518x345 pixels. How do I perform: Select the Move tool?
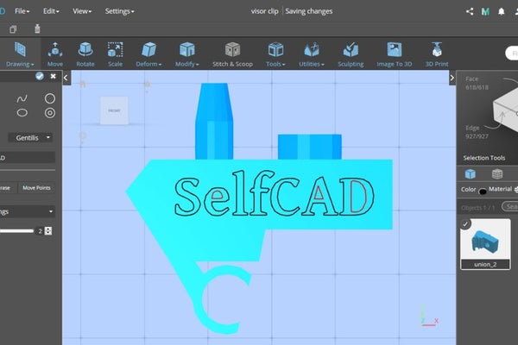point(55,53)
